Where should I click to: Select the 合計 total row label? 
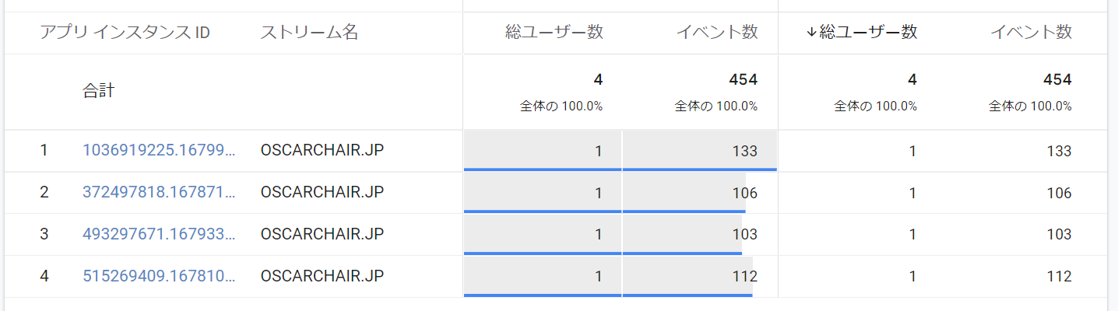point(98,91)
